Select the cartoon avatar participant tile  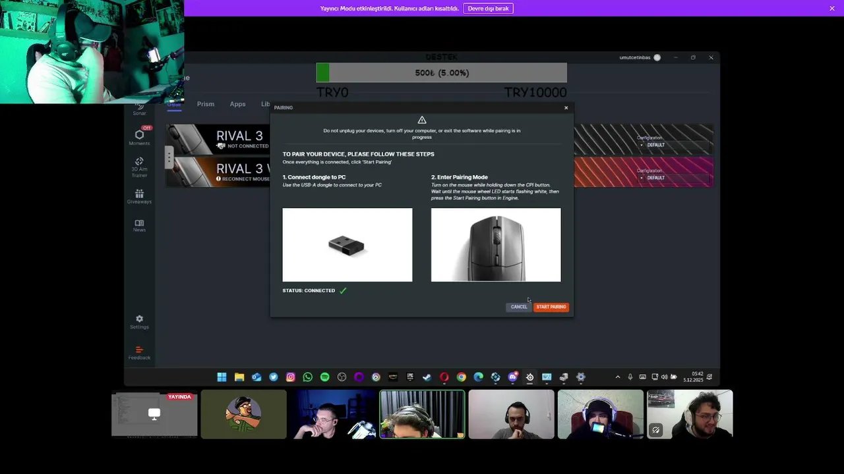coord(244,414)
